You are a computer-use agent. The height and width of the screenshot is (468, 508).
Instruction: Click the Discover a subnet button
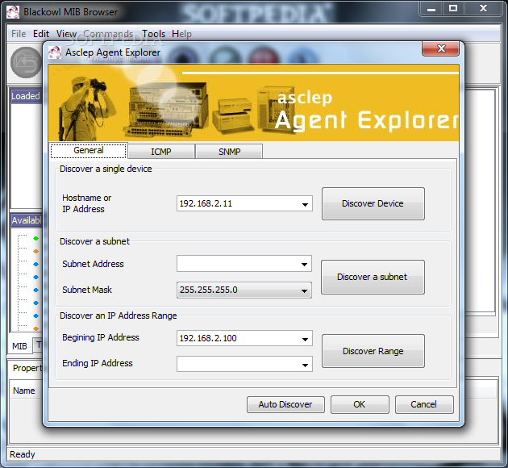pos(373,277)
